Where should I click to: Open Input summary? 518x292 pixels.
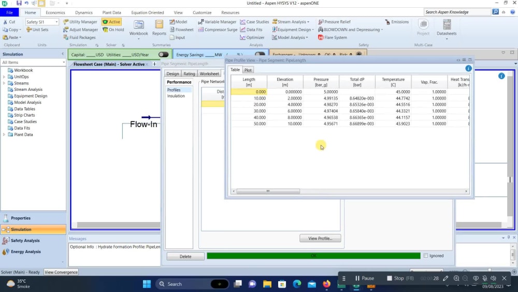tap(177, 38)
